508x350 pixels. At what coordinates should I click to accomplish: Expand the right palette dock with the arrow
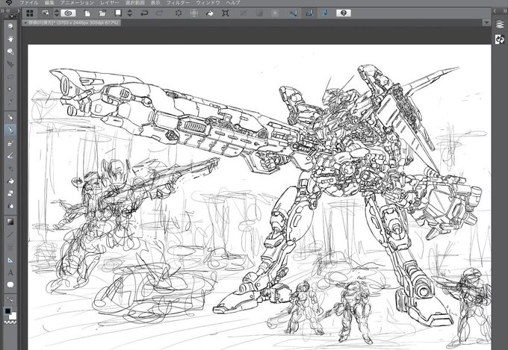pos(495,11)
